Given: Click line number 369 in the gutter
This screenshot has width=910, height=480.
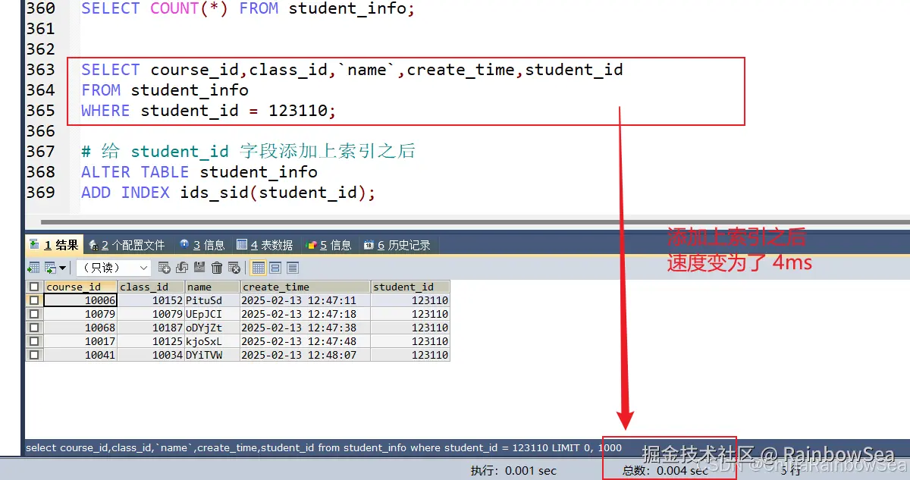Looking at the screenshot, I should pyautogui.click(x=40, y=193).
